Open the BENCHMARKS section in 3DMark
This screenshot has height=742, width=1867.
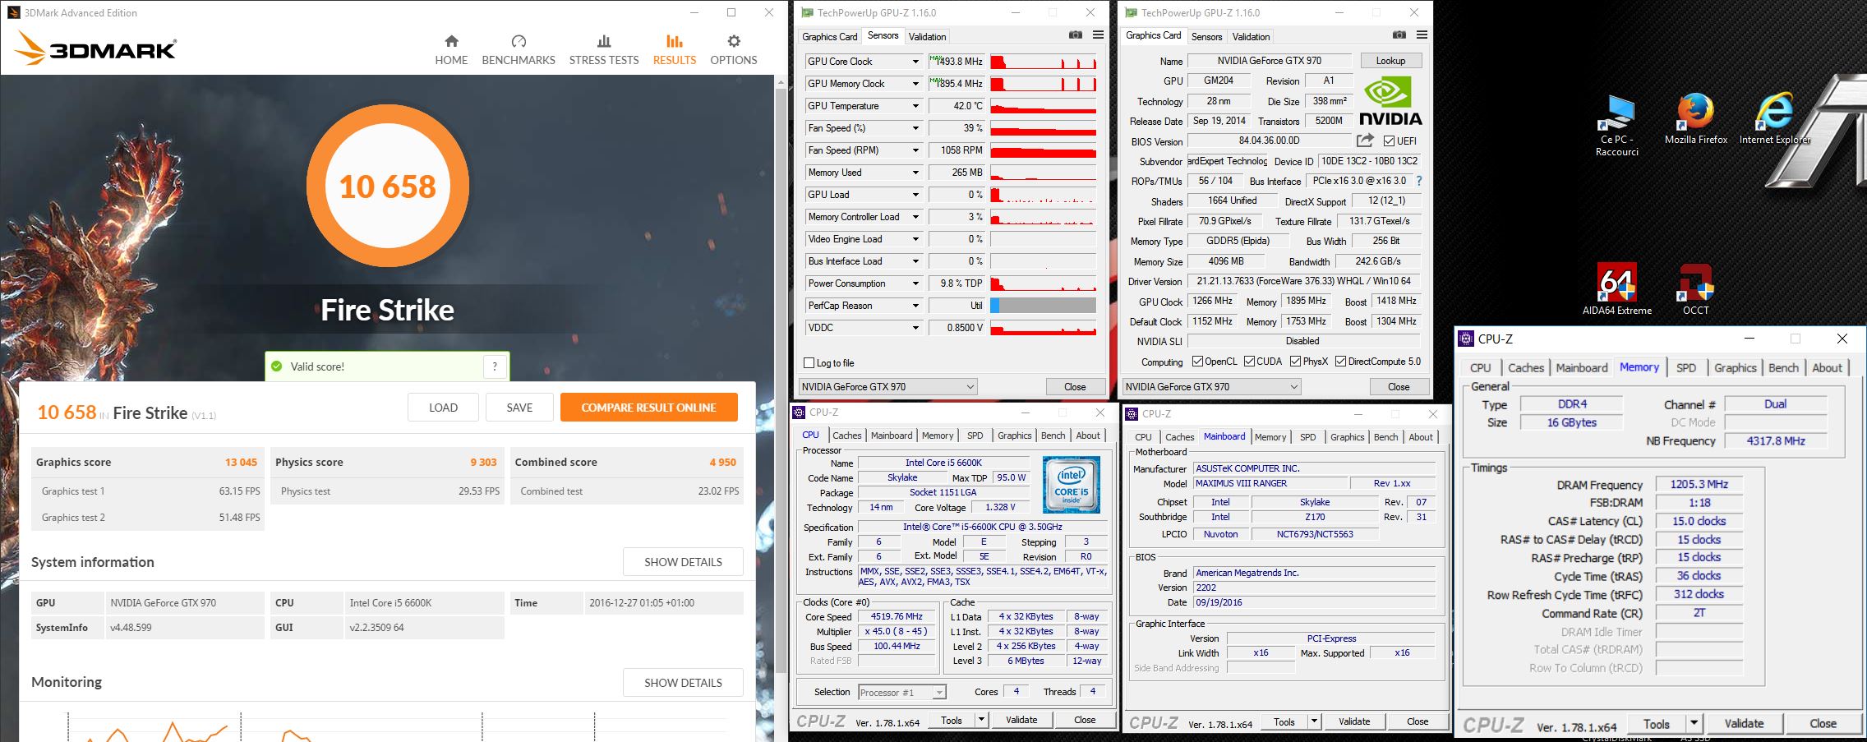point(519,50)
